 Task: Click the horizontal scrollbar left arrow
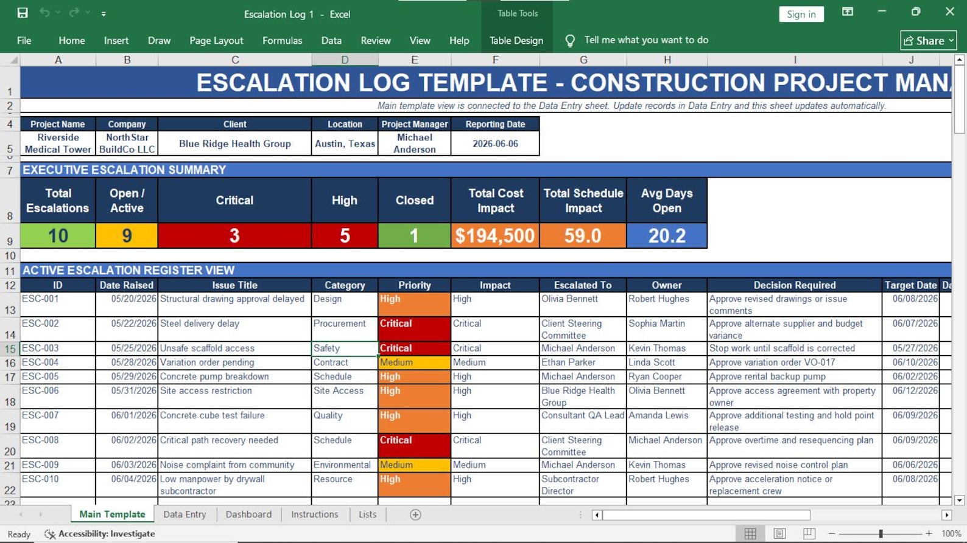coord(597,515)
